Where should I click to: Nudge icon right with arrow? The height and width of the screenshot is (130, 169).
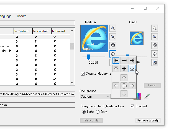[132, 86]
